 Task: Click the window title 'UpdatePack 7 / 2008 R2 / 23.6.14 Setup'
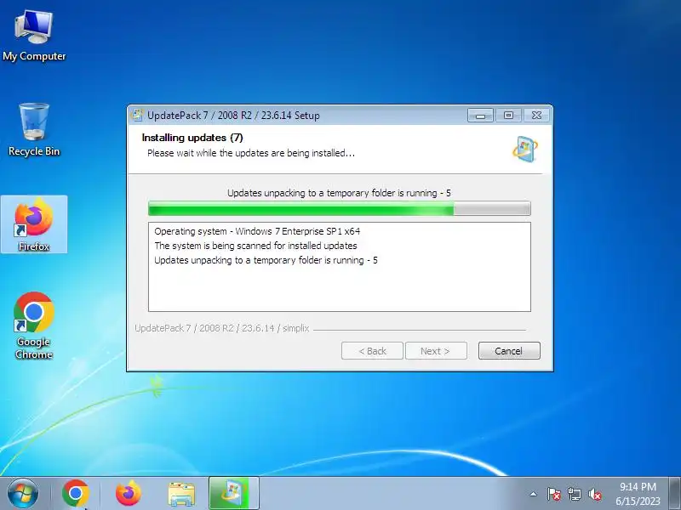click(x=233, y=116)
